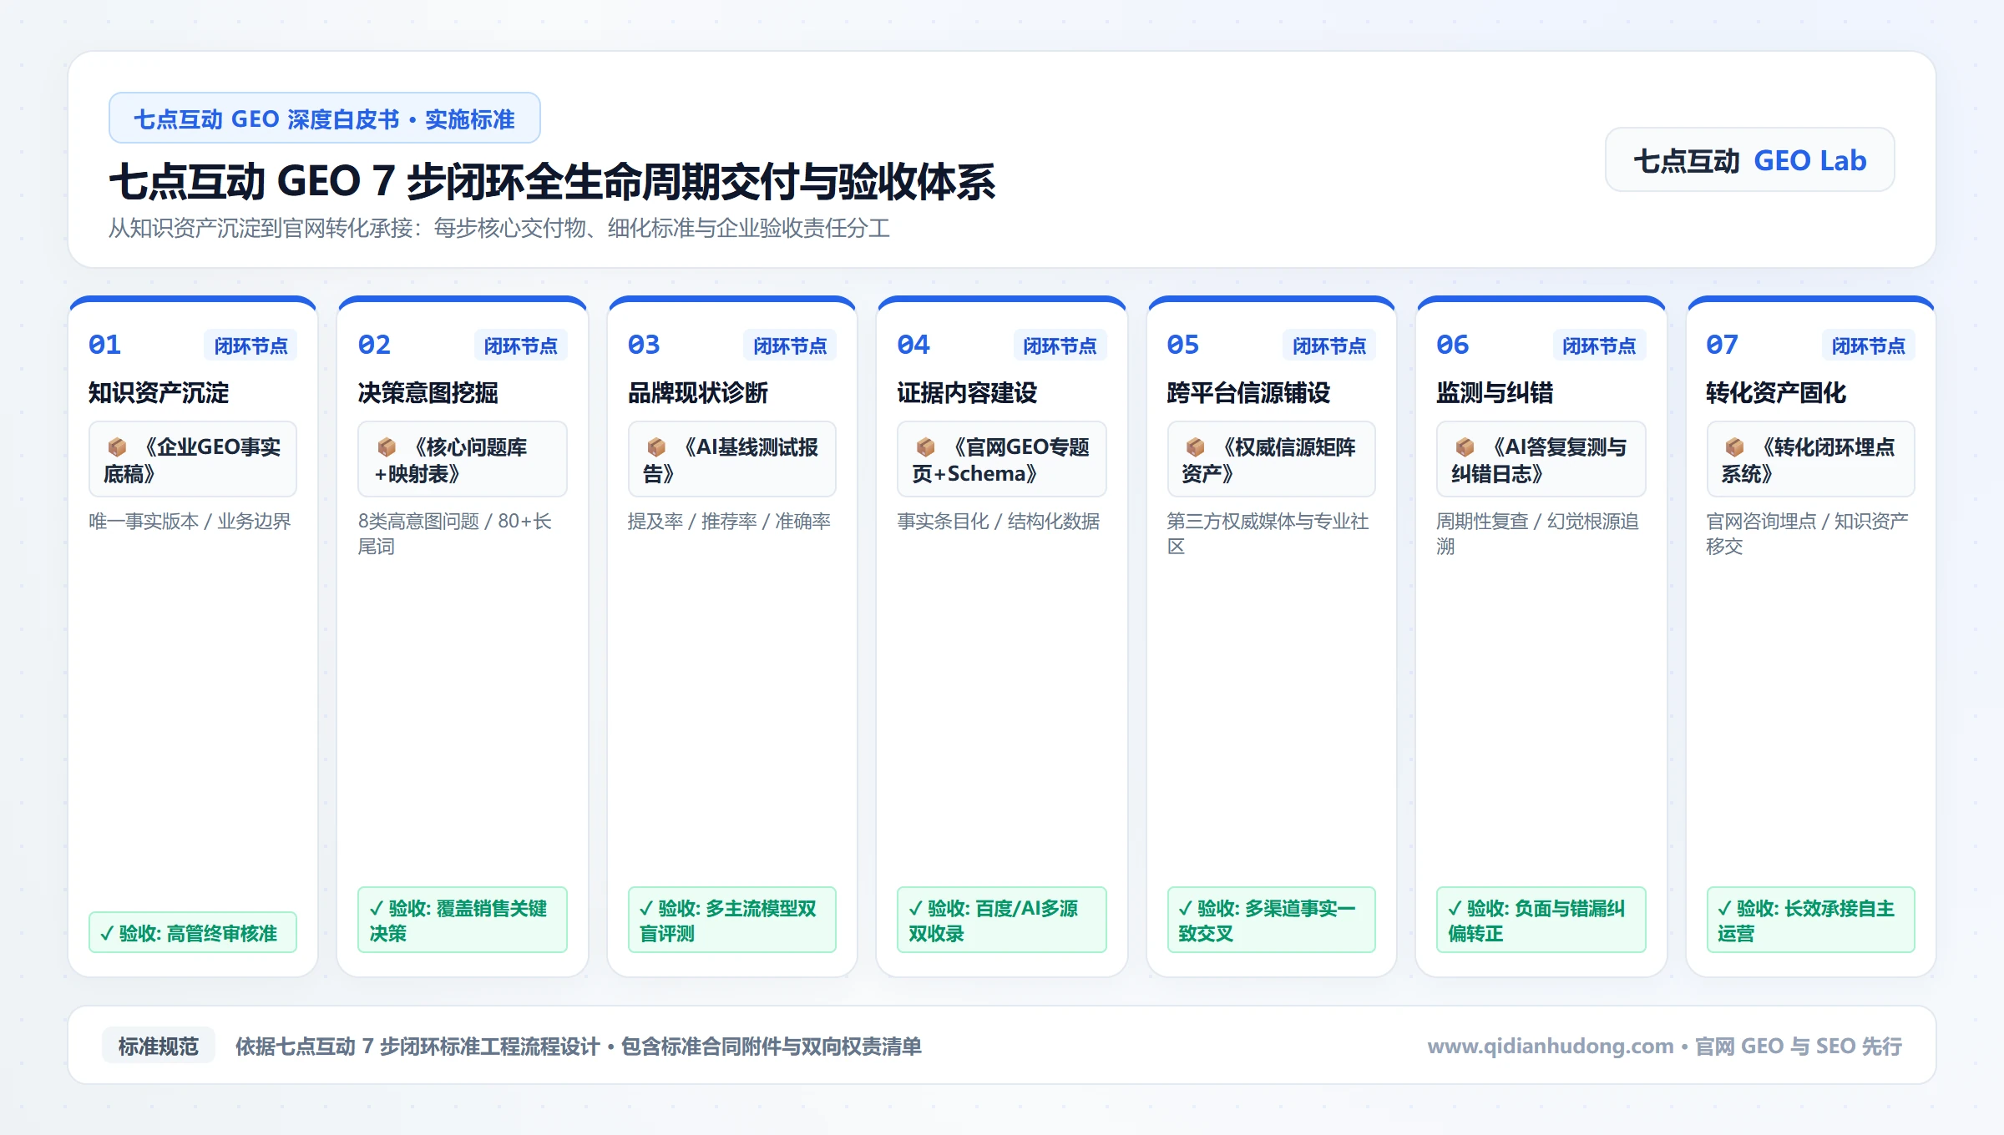Click the package icon beside 《企业GEO事实底稿》
Image resolution: width=2004 pixels, height=1135 pixels.
117,447
